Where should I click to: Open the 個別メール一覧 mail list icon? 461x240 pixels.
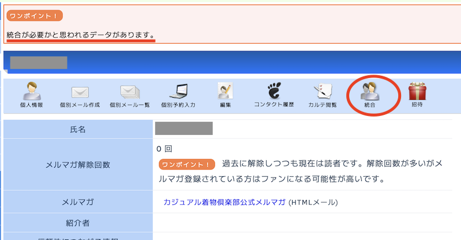130,92
